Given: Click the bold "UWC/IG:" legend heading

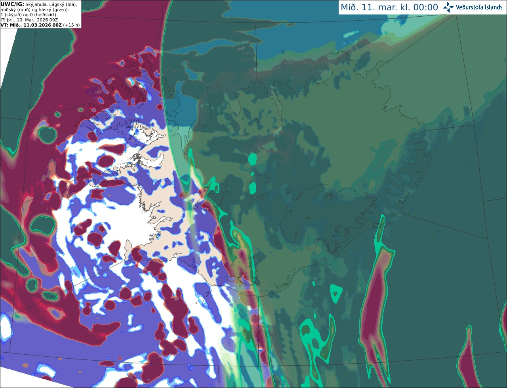Looking at the screenshot, I should pos(12,4).
